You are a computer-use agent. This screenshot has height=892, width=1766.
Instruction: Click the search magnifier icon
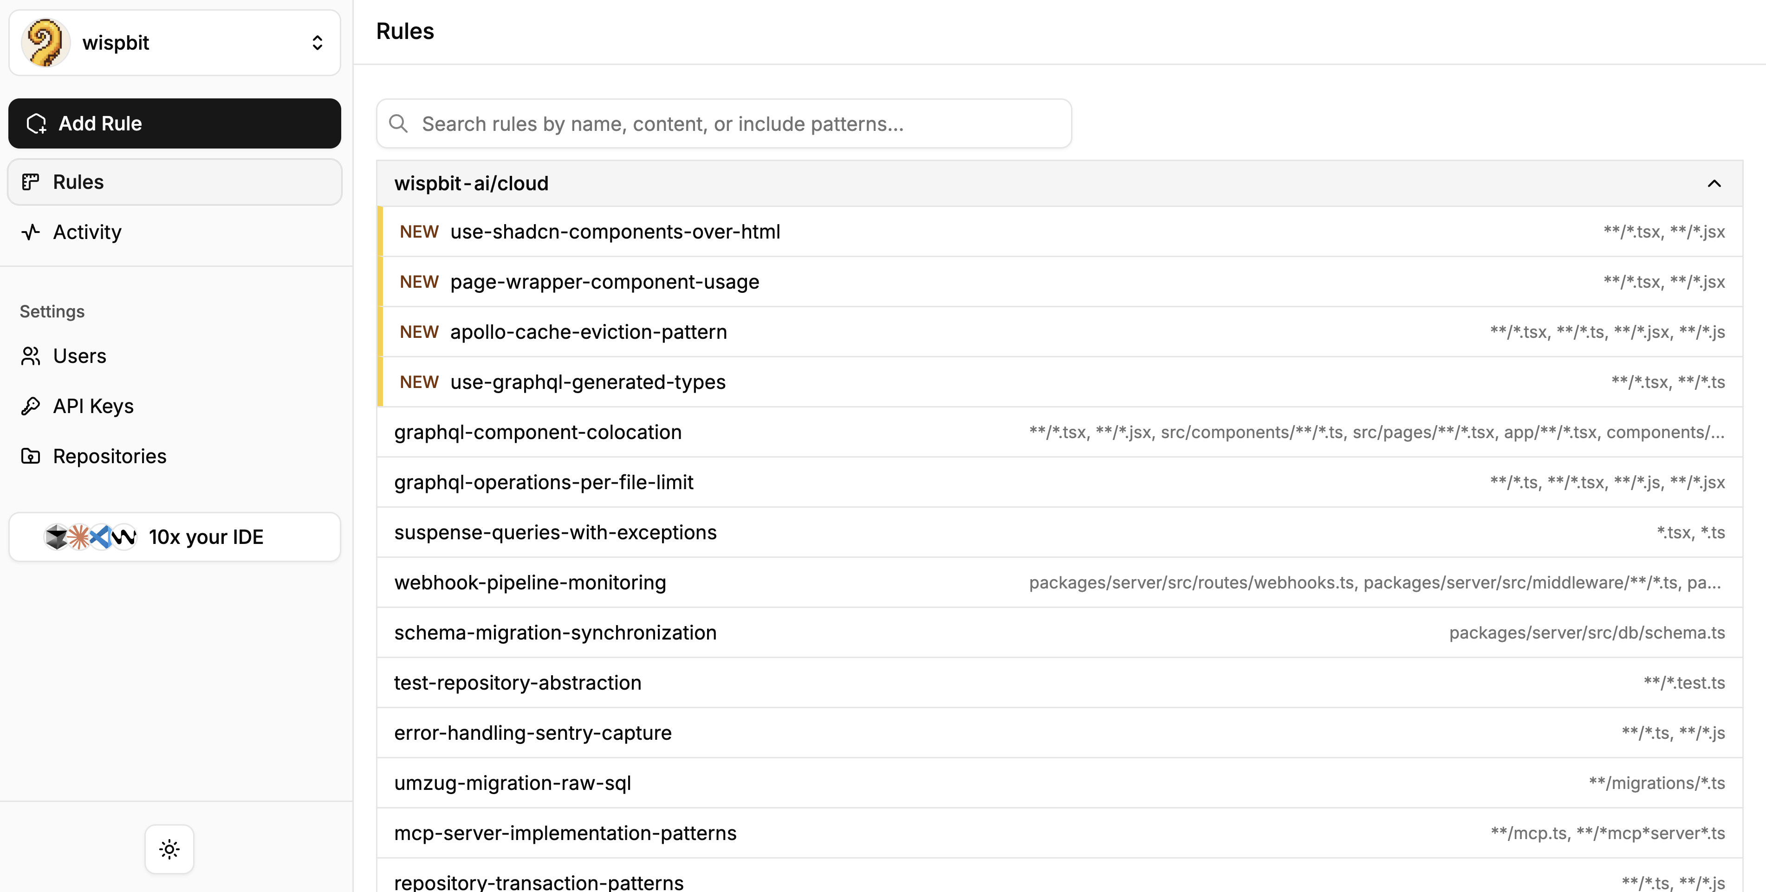click(398, 123)
